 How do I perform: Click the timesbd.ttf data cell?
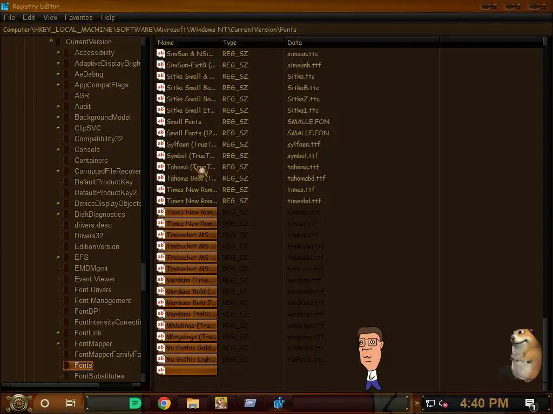304,201
